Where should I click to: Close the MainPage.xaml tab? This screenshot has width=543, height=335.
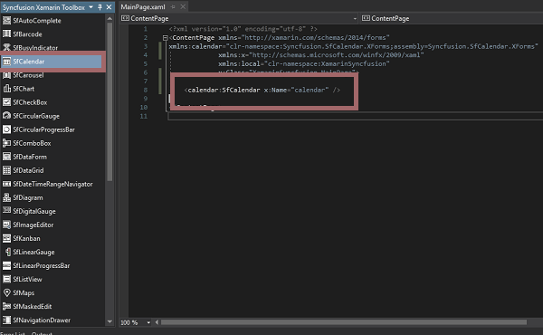(183, 7)
